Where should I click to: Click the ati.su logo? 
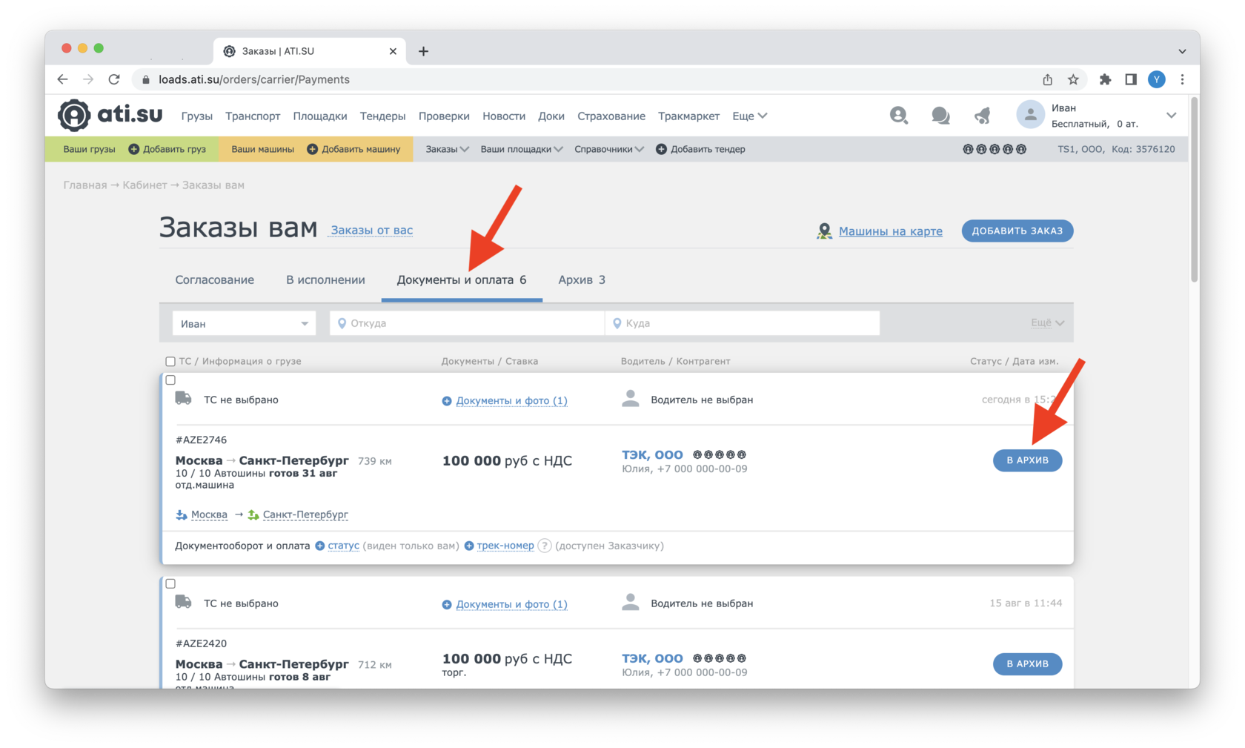click(x=110, y=115)
